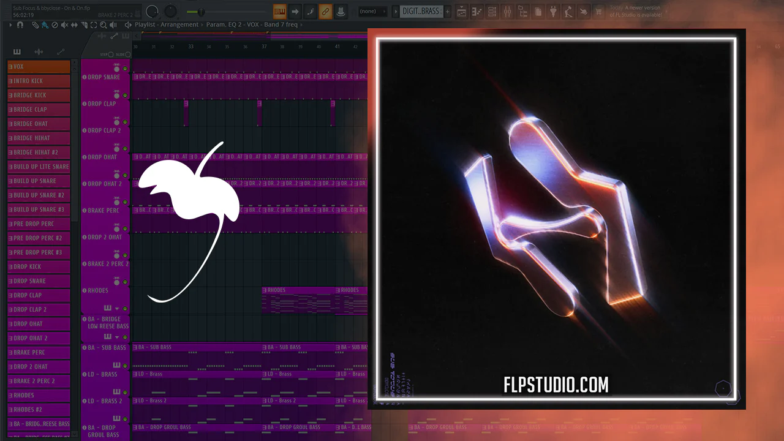Toggle typing keyboard to piano icon

tap(279, 11)
